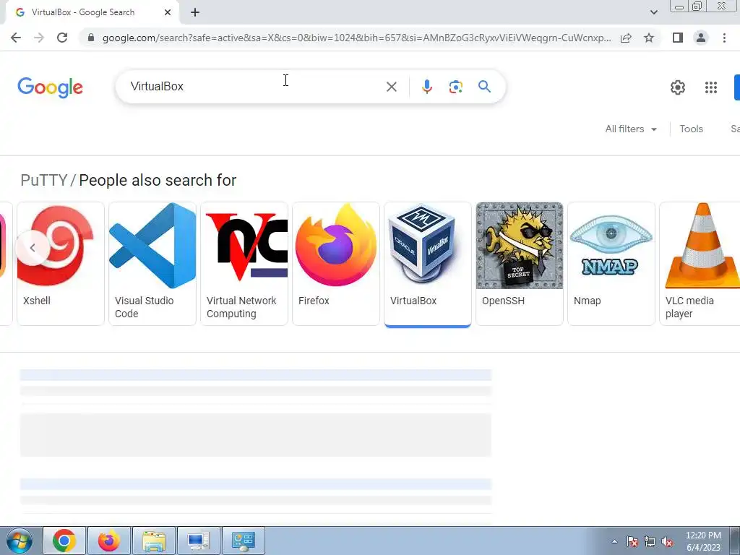The width and height of the screenshot is (740, 555).
Task: Open the Xshell card
Action: coord(61,264)
